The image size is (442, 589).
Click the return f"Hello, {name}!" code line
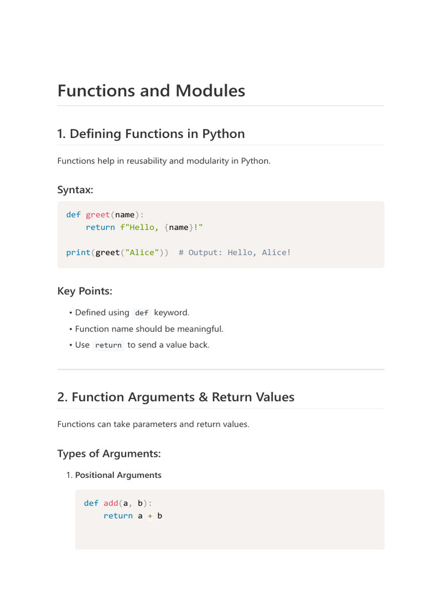pyautogui.click(x=144, y=227)
